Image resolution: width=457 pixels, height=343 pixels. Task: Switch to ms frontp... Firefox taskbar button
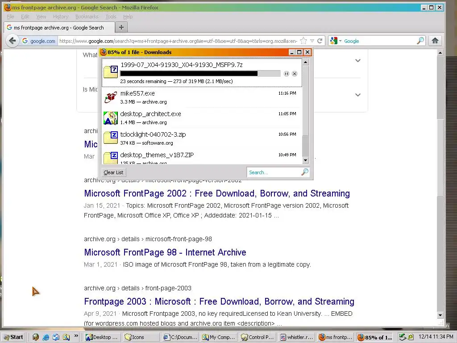(336, 337)
